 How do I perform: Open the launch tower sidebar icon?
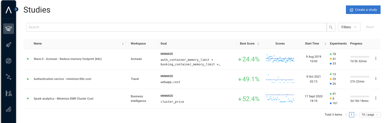pos(9,93)
